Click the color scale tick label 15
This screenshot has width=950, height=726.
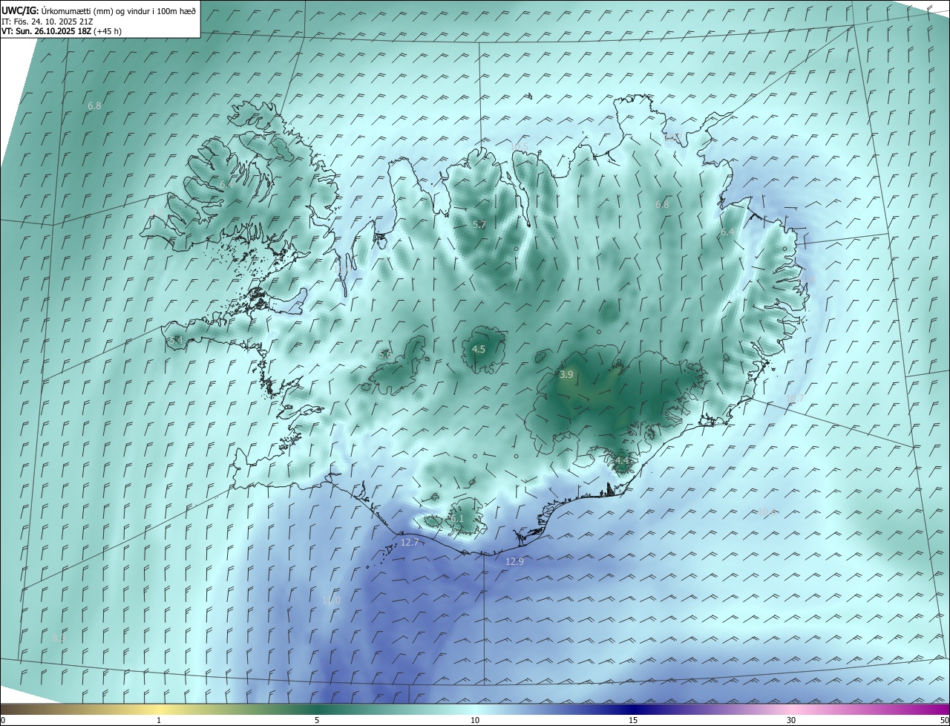[633, 721]
